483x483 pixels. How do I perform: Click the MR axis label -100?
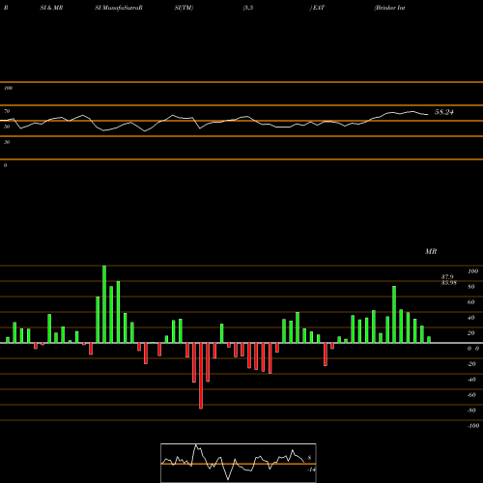pyautogui.click(x=473, y=426)
